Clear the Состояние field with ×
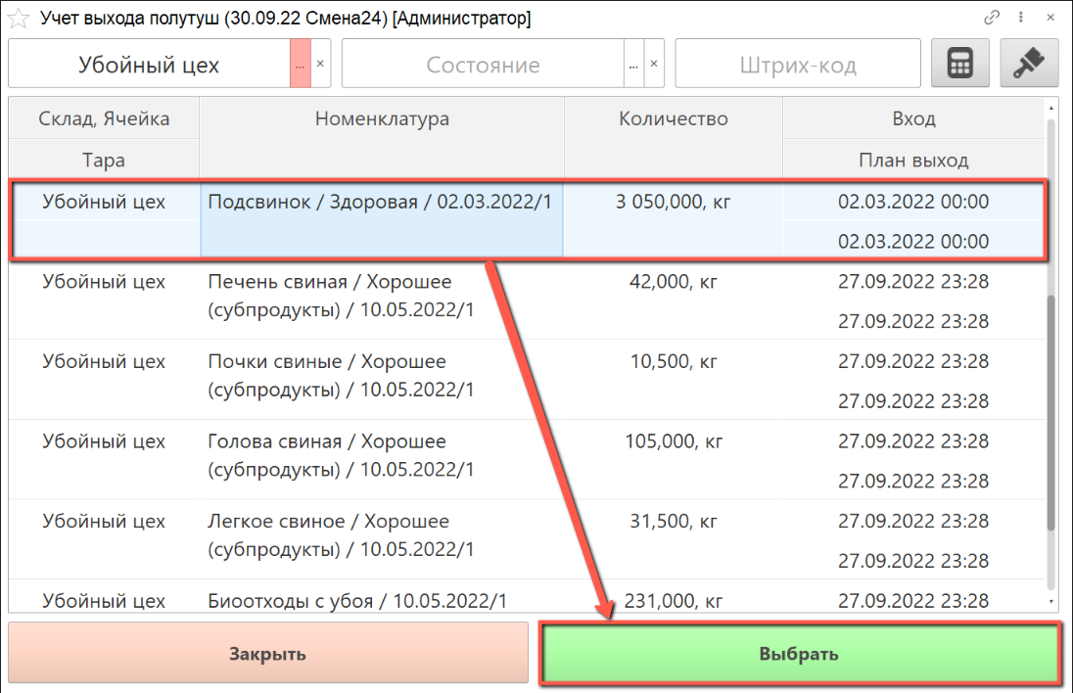 coord(655,65)
